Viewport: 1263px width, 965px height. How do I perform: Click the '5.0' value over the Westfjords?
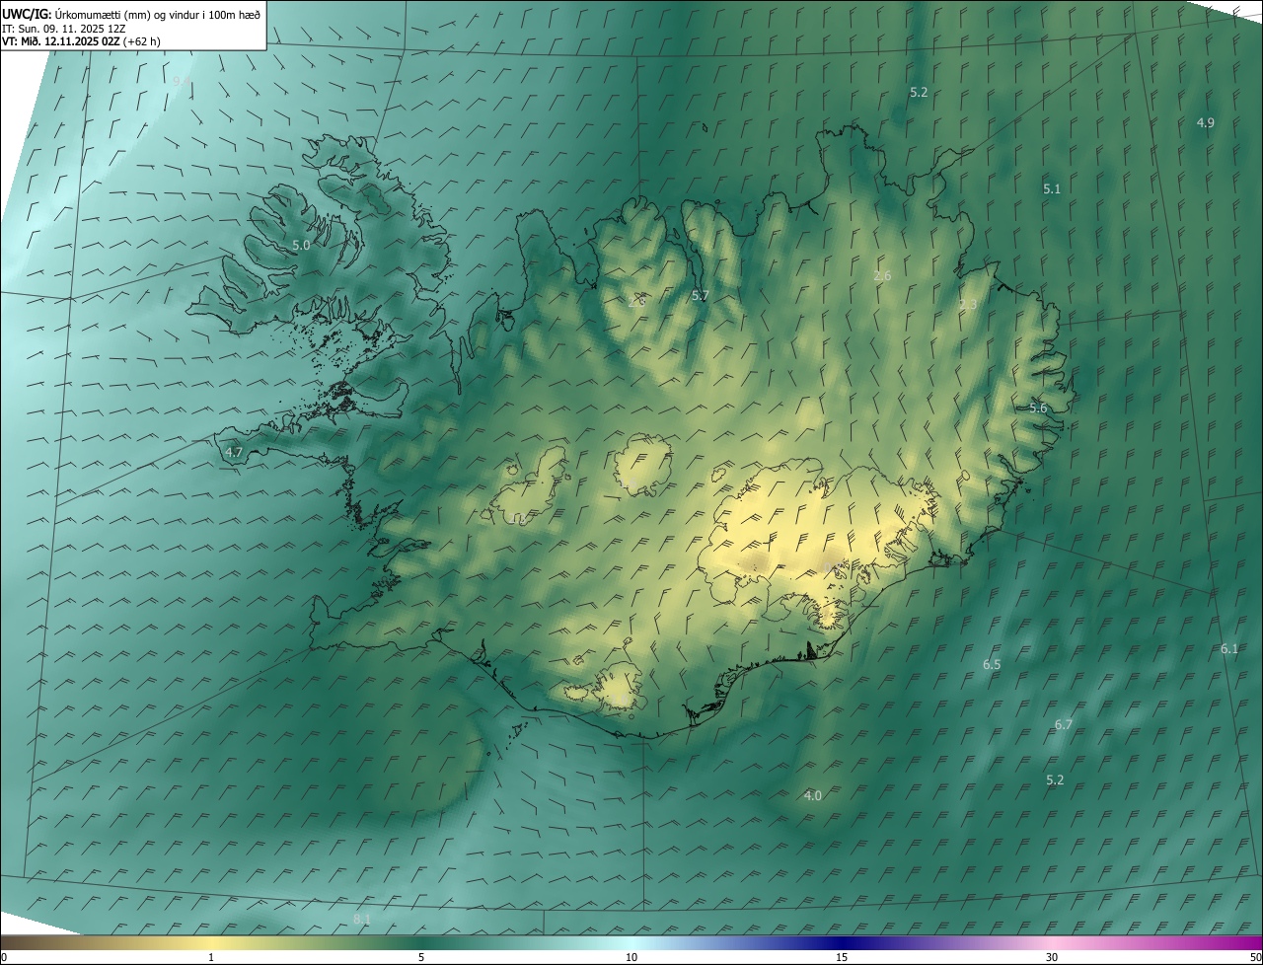tap(301, 245)
